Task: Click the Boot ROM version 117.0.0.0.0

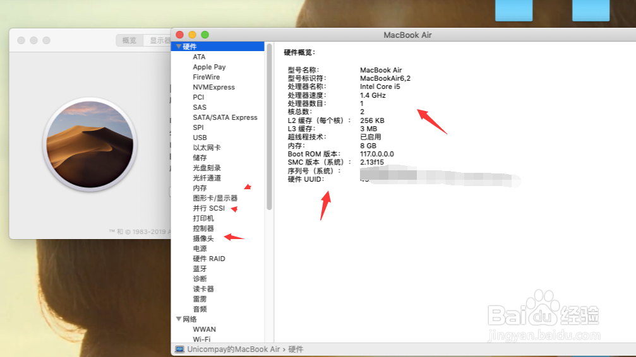Action: click(377, 154)
